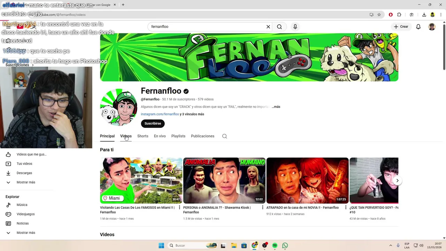446x251 pixels.
Task: Open the En vivo channel tab
Action: pos(160,136)
